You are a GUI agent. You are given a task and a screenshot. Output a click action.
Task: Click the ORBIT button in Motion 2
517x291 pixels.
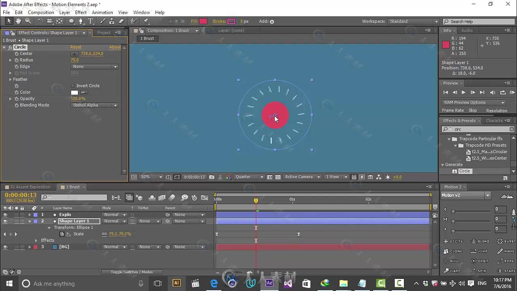[x=480, y=261]
